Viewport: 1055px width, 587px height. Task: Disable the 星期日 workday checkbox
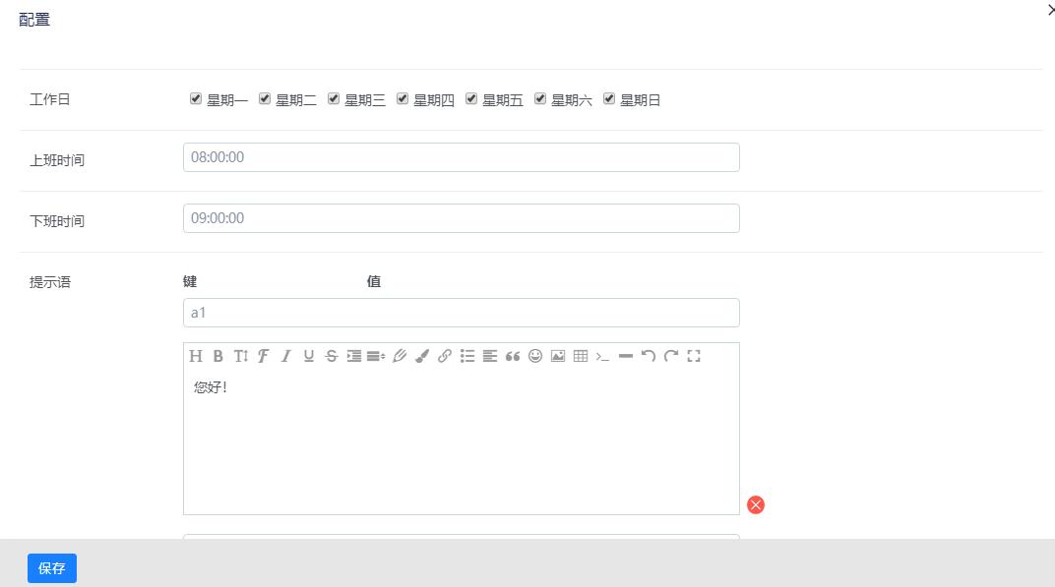[609, 98]
